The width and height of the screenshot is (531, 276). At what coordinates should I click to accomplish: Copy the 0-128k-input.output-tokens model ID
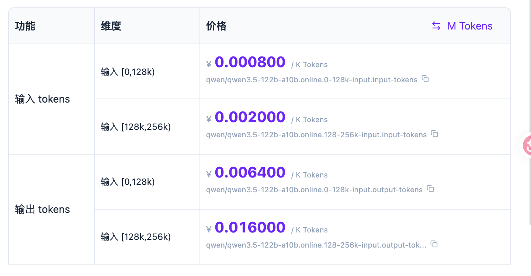(430, 189)
